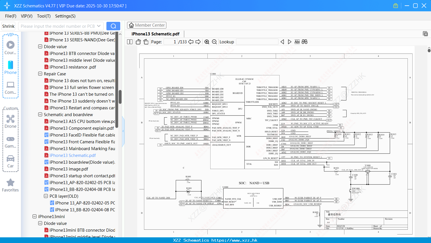Screen dimensions: 431x243
Task: Select the Phone category icon
Action: [10, 67]
